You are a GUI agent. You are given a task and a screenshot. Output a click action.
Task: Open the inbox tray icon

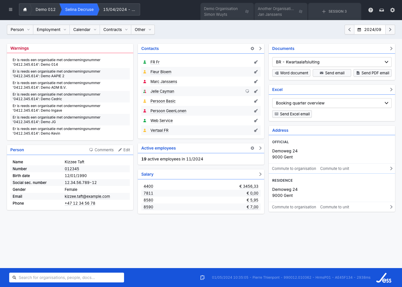tap(382, 10)
